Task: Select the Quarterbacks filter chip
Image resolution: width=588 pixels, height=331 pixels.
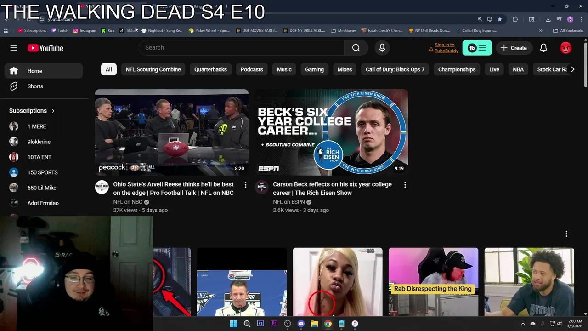Action: [210, 69]
